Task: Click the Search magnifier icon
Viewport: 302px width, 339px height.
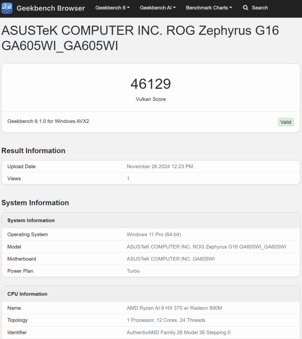Action: click(x=245, y=8)
